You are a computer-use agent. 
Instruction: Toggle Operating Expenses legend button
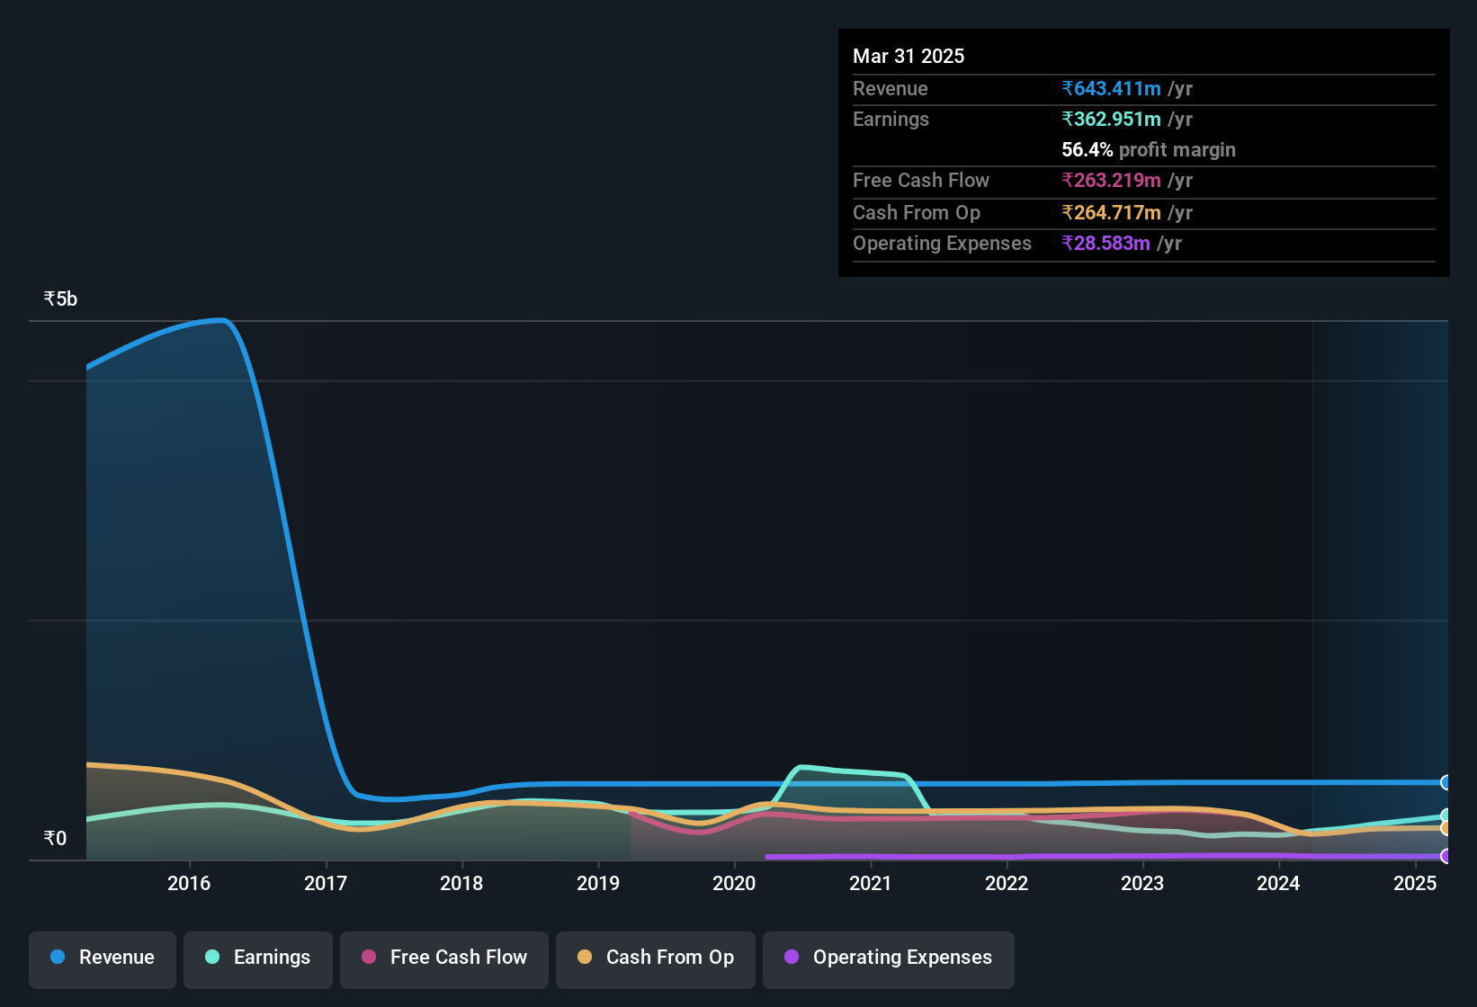[x=889, y=958]
